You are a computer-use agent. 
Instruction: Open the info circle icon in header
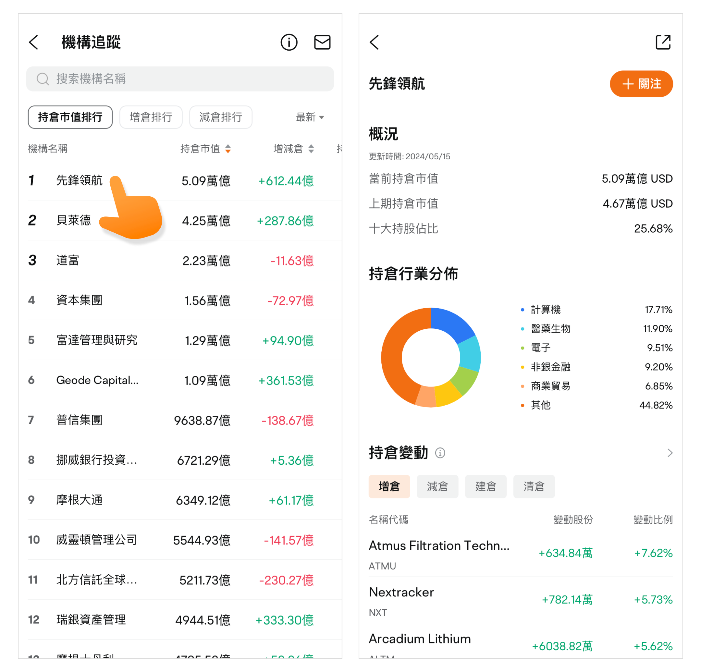[289, 42]
